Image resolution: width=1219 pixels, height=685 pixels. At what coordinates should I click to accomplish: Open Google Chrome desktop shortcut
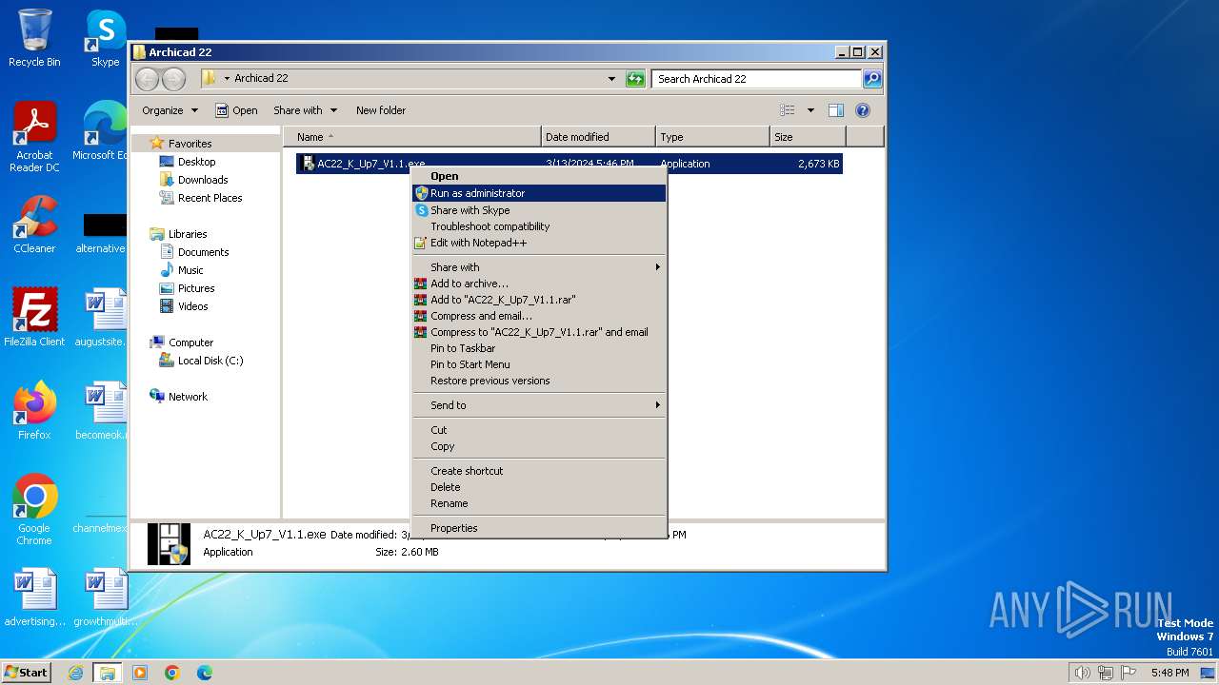pos(34,510)
